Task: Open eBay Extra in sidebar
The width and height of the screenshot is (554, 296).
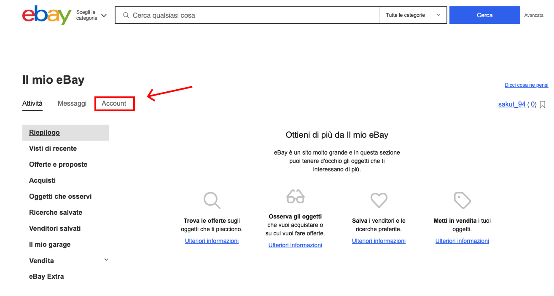Action: tap(46, 277)
